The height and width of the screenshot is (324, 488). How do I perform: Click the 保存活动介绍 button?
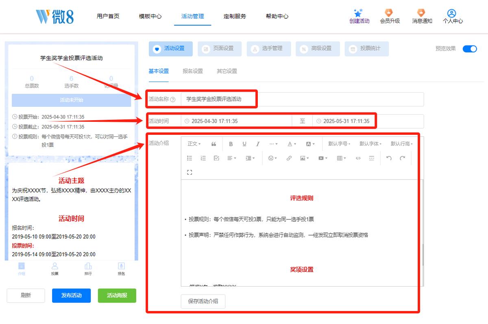point(203,301)
